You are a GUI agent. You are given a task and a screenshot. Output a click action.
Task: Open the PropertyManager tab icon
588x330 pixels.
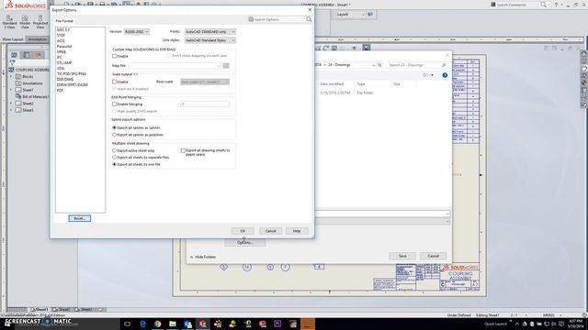pos(27,55)
